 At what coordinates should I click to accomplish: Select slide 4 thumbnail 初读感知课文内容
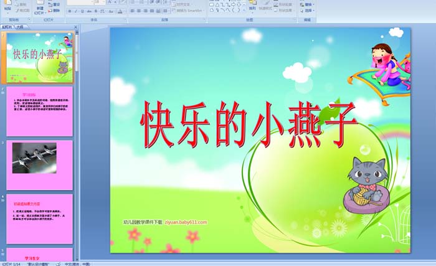coord(40,219)
